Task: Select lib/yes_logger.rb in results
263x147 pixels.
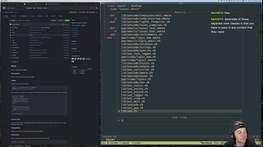Action: pyautogui.click(x=134, y=95)
